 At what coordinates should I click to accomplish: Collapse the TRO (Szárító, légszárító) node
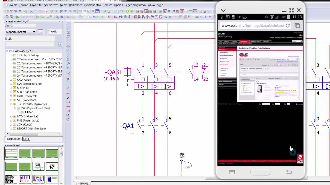click(11, 104)
